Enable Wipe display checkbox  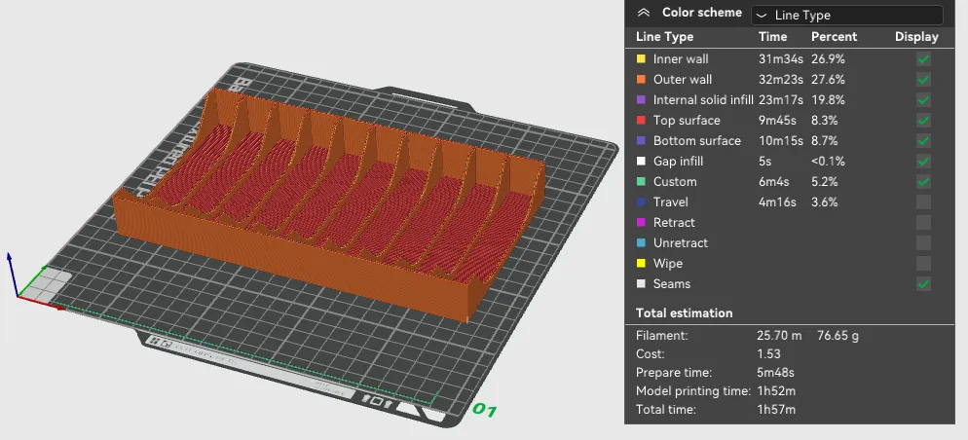pos(923,264)
